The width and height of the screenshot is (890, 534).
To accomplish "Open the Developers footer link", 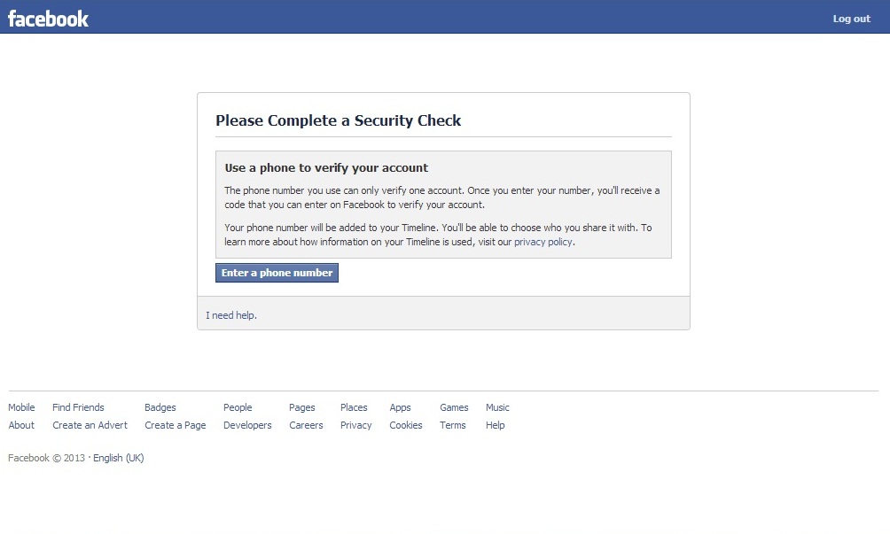I will (x=247, y=425).
